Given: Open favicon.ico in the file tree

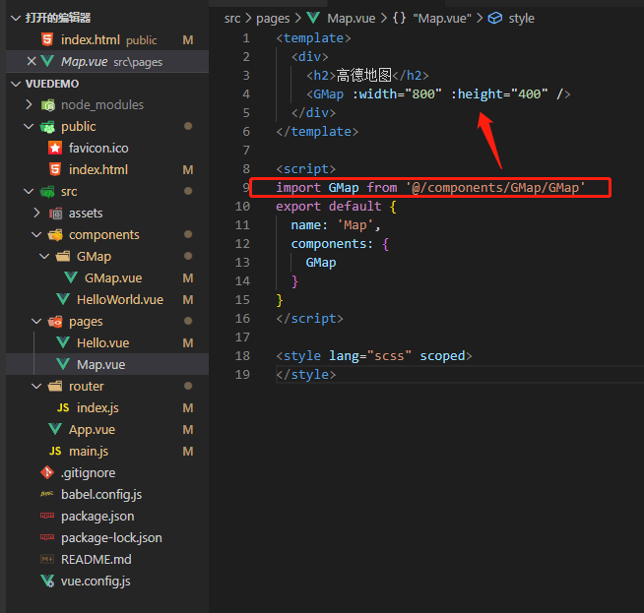Looking at the screenshot, I should click(x=107, y=149).
